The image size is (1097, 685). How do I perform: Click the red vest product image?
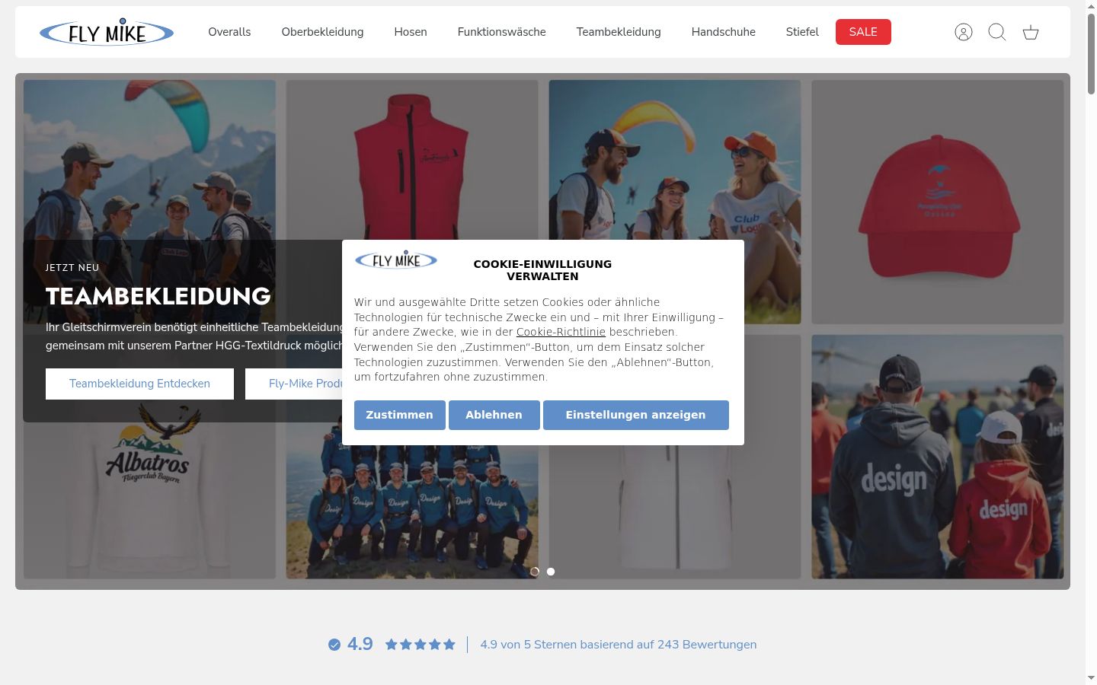pyautogui.click(x=412, y=160)
